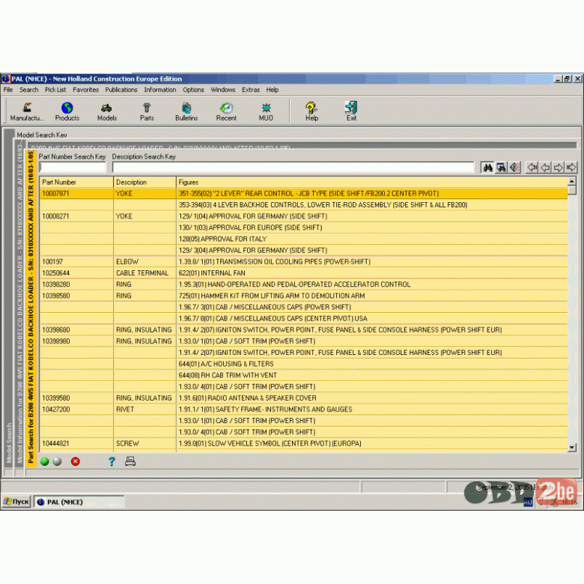Open the MUO toolbar icon
Viewport: 584px width, 584px height.
tap(266, 112)
